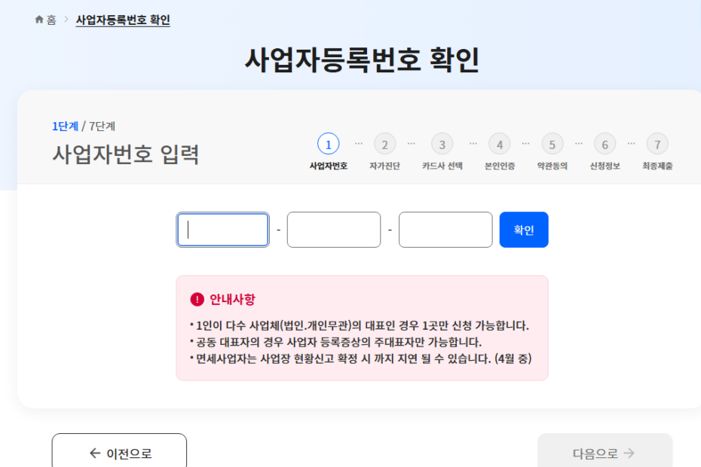701x467 pixels.
Task: Click step 4 본인인증 circle indicator
Action: [x=499, y=143]
